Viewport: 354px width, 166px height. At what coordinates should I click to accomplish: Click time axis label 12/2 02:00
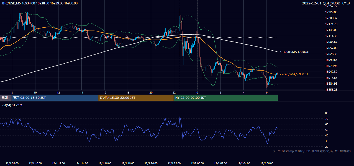pos(220,164)
